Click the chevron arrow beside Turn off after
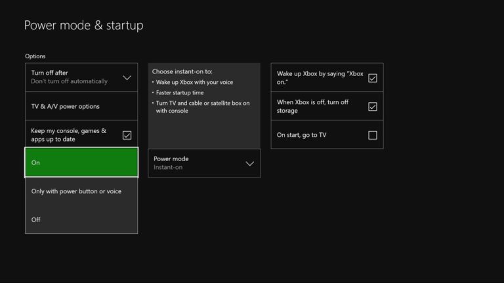 (x=127, y=78)
